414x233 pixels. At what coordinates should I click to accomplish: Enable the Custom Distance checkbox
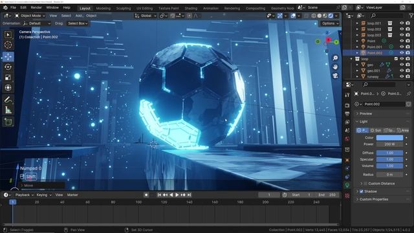point(365,183)
